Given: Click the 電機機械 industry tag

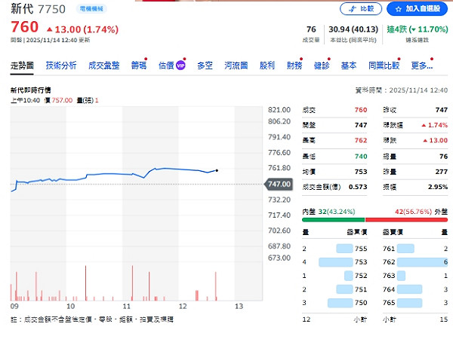Looking at the screenshot, I should coord(91,9).
